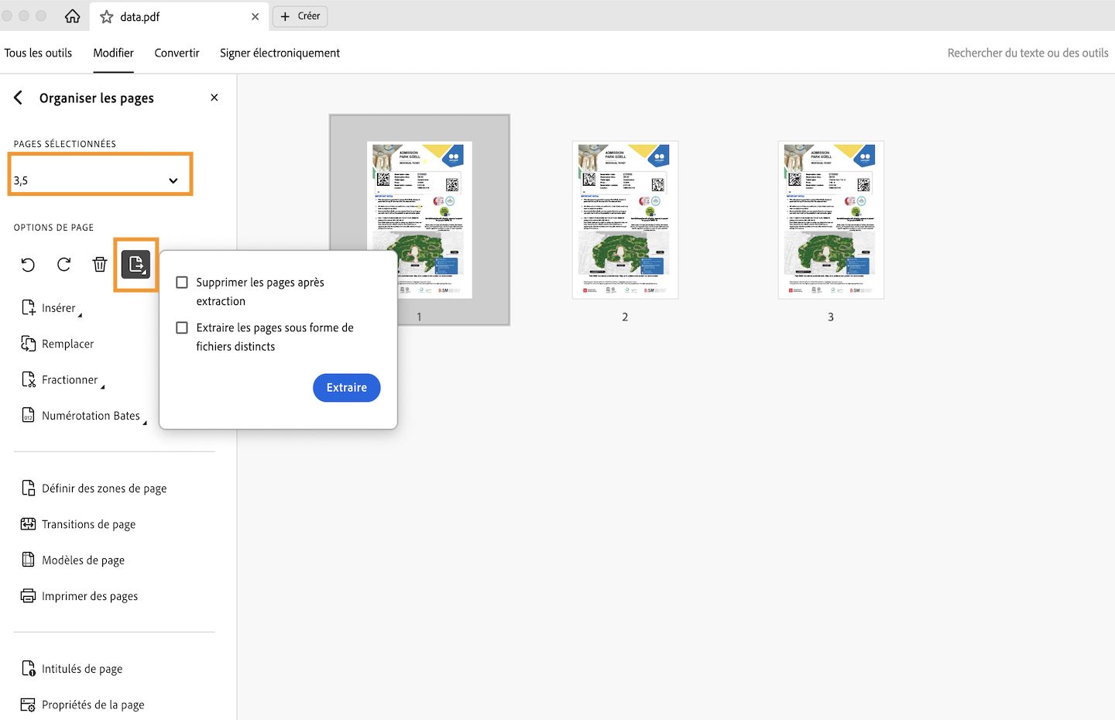This screenshot has width=1115, height=720.
Task: Delete the selected pages with trash icon
Action: pyautogui.click(x=99, y=265)
